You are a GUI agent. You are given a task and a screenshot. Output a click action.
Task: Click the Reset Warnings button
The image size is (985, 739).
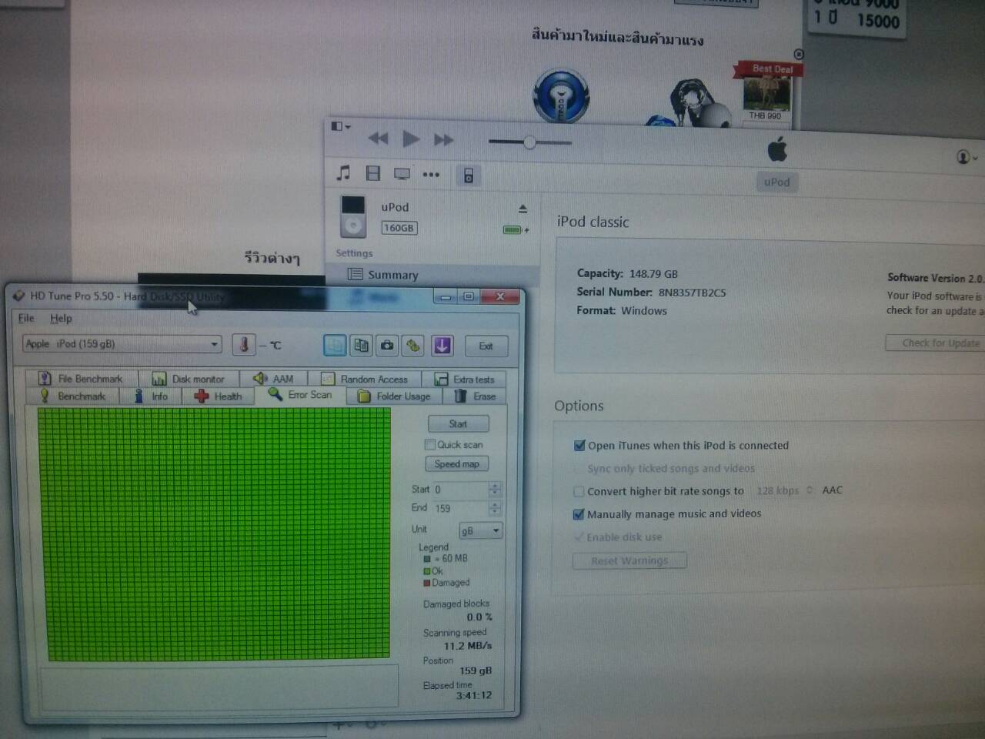pyautogui.click(x=629, y=560)
